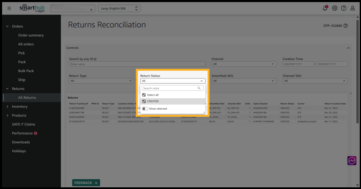361x189 pixels.
Task: Change the language selector dropdown
Action: tap(119, 8)
